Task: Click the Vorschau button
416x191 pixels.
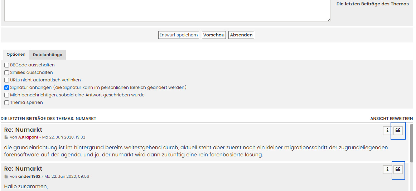Action: 214,35
